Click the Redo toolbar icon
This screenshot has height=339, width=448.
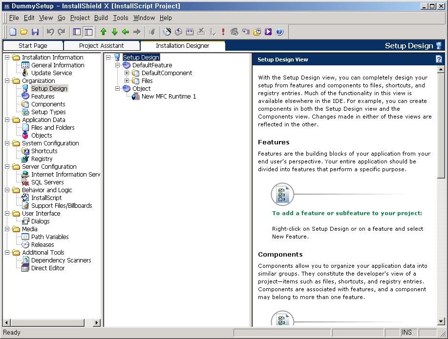coord(62,32)
